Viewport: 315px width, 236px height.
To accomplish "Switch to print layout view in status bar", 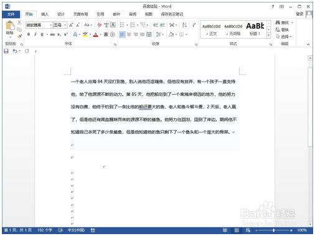I will tap(237, 230).
